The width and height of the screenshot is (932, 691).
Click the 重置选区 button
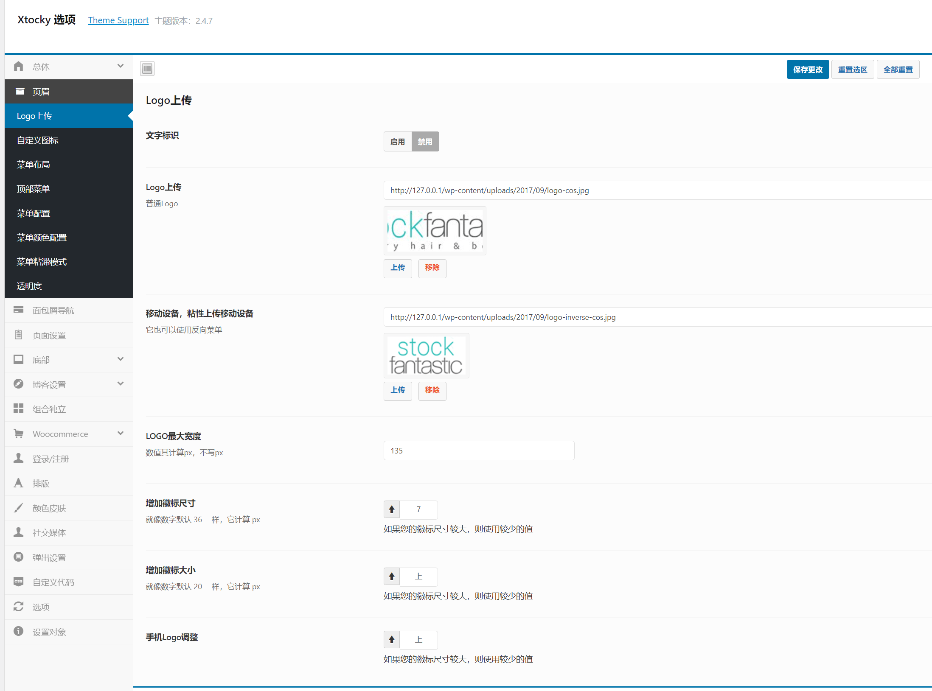853,70
